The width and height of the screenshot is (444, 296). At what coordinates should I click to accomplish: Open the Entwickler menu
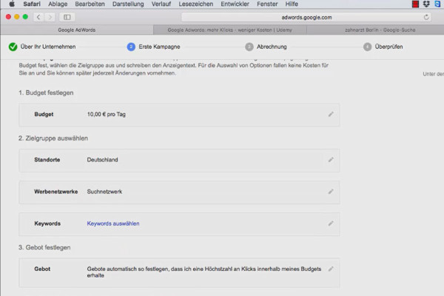coord(235,4)
